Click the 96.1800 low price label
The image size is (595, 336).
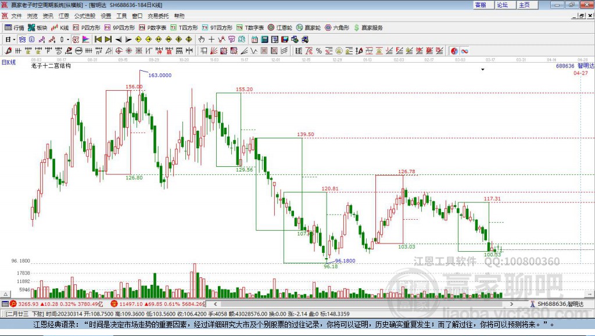(345, 261)
